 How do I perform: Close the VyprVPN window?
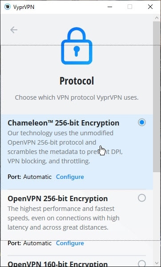[150, 7]
